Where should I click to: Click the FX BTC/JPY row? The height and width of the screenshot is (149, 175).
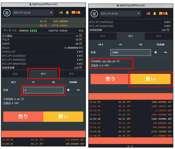point(43,52)
